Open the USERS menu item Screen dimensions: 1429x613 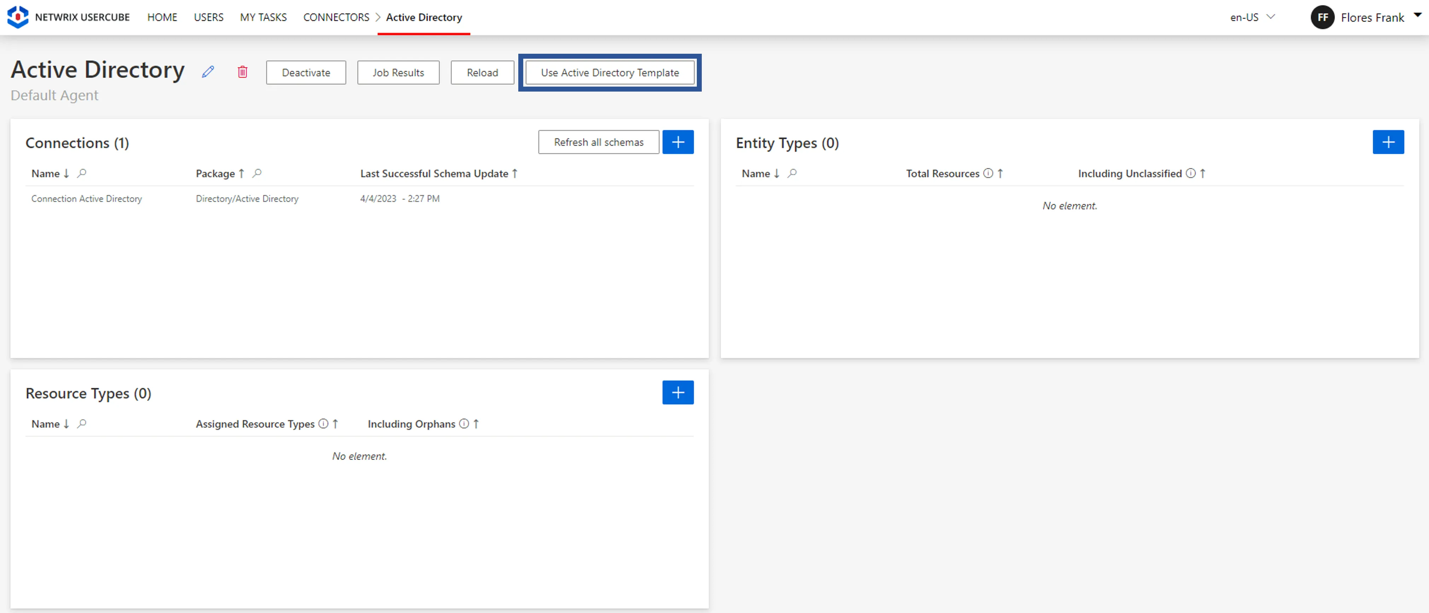209,17
